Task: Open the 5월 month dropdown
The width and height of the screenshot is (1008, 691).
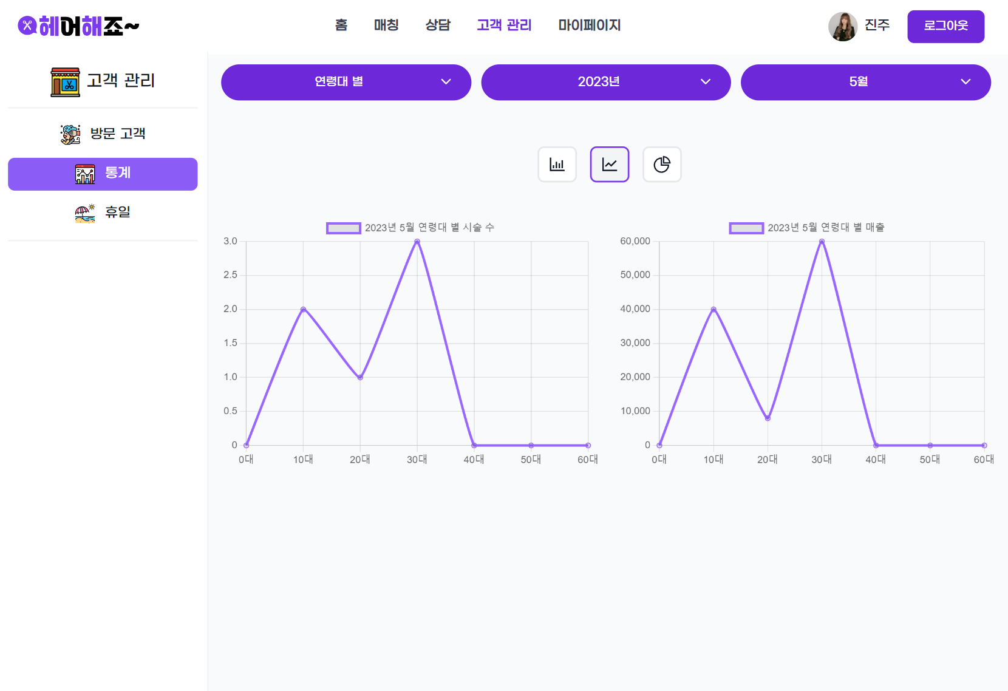Action: [x=865, y=82]
